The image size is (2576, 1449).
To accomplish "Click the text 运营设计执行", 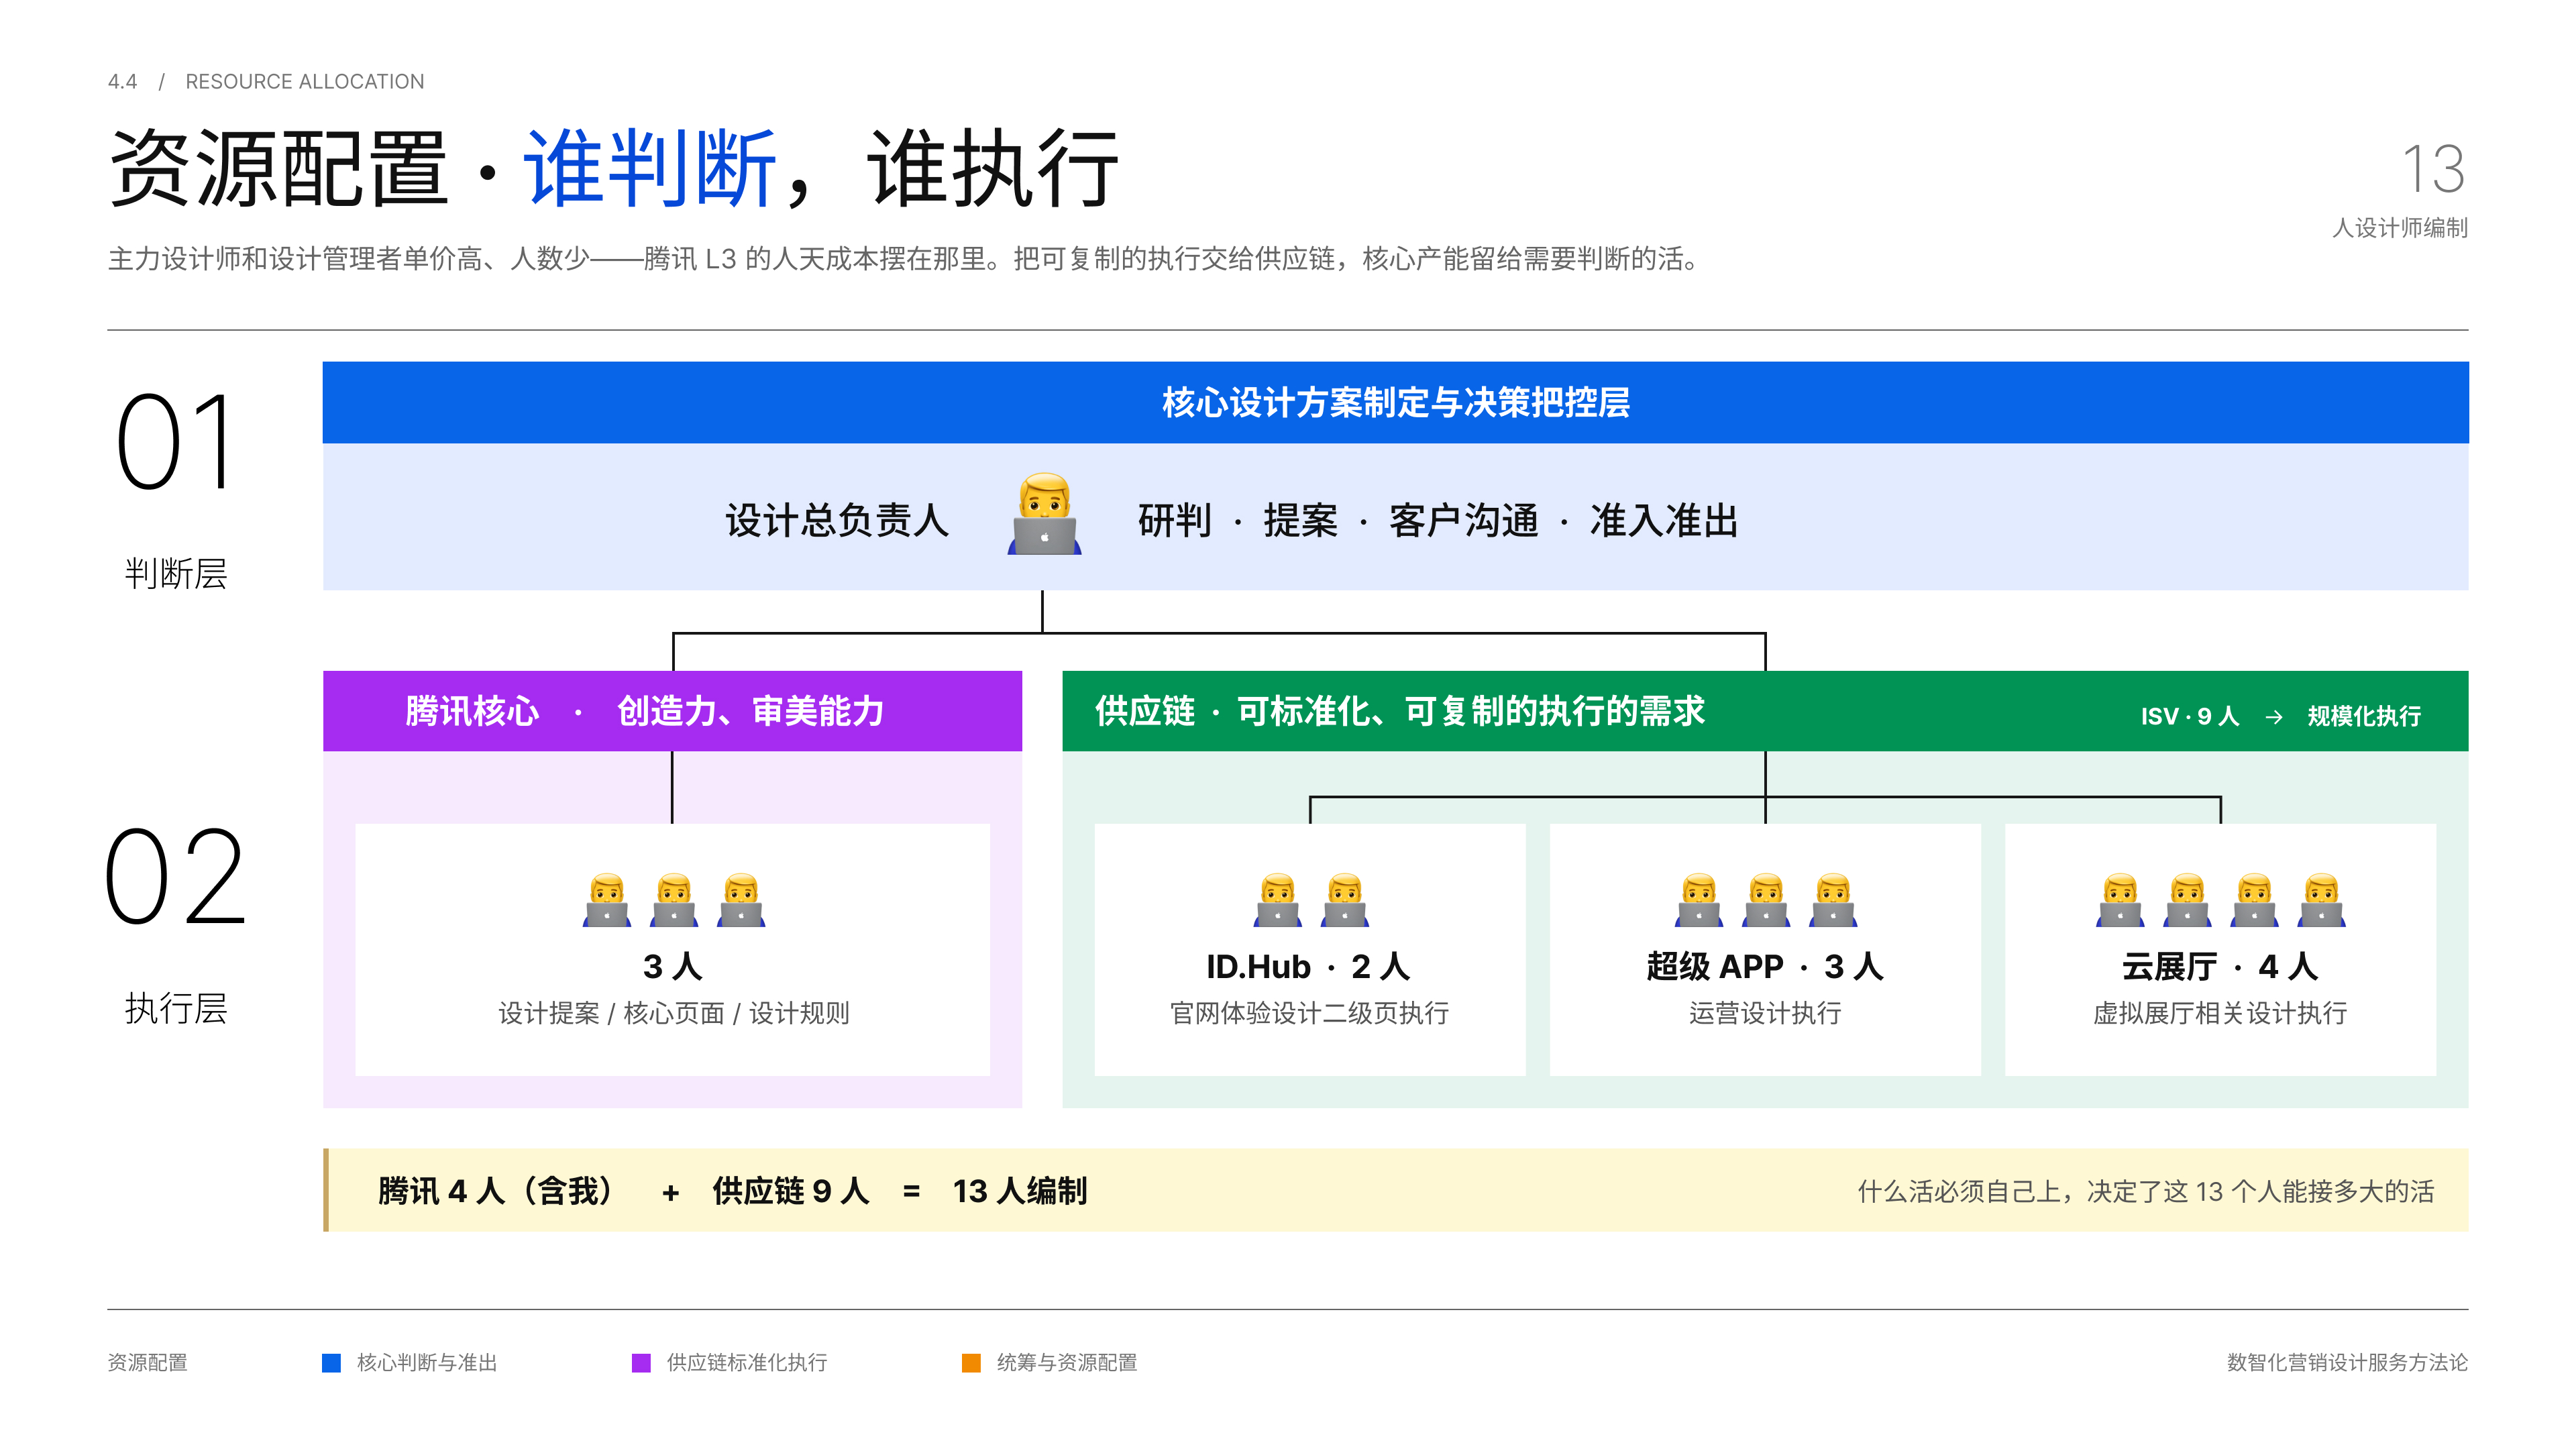I will [x=1765, y=1013].
